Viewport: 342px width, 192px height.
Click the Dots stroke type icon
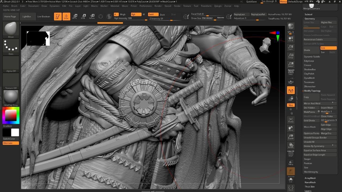(x=11, y=47)
